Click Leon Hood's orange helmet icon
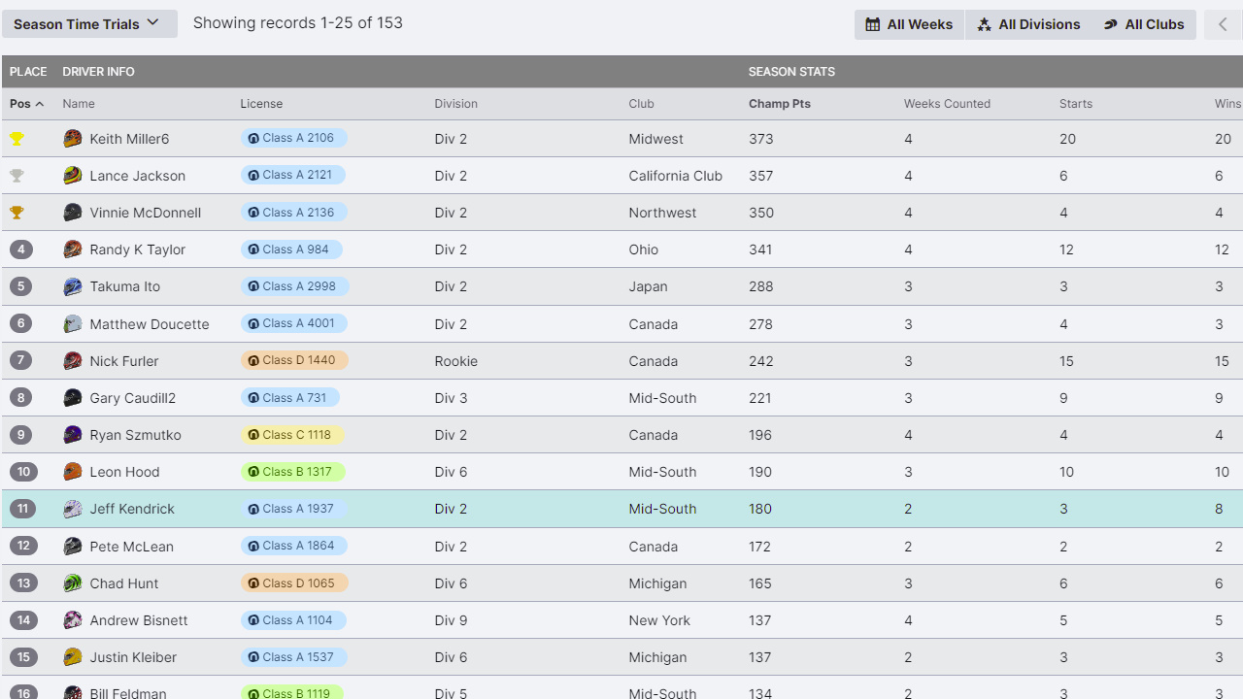This screenshot has width=1243, height=699. [73, 472]
